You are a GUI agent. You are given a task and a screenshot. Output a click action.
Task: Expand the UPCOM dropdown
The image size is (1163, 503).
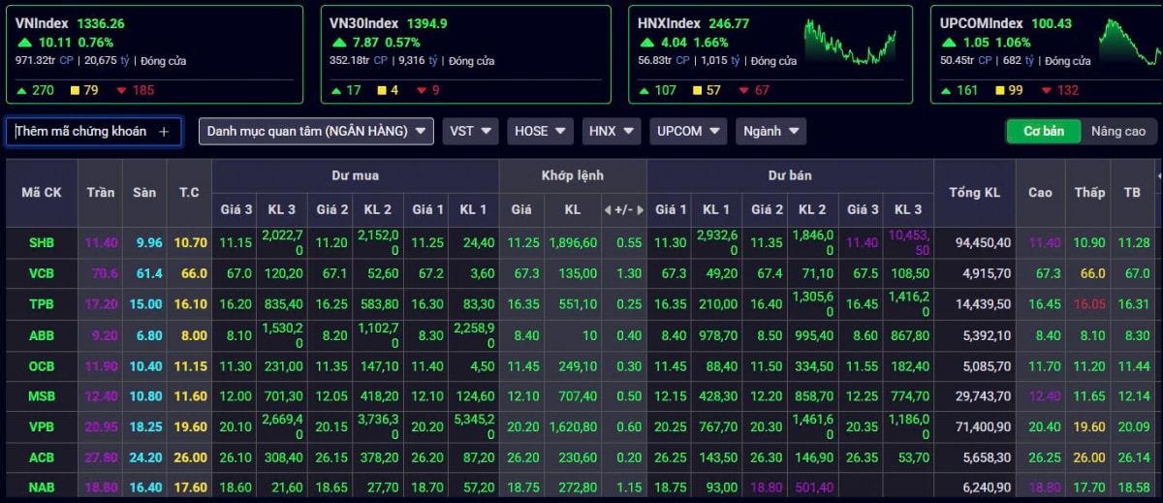(x=688, y=131)
